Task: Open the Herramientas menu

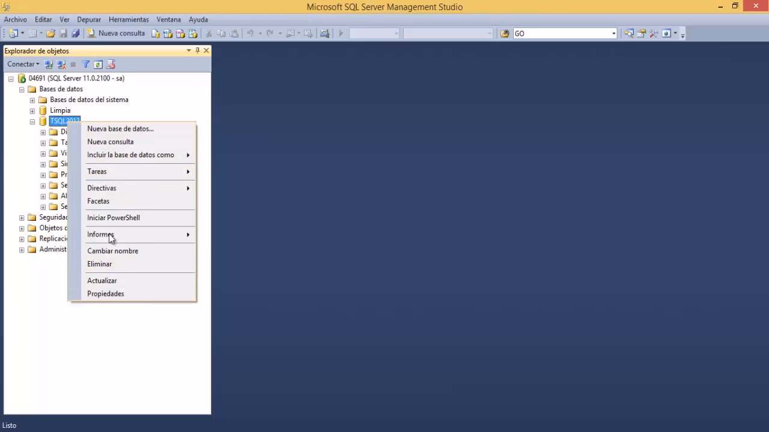Action: pyautogui.click(x=129, y=20)
